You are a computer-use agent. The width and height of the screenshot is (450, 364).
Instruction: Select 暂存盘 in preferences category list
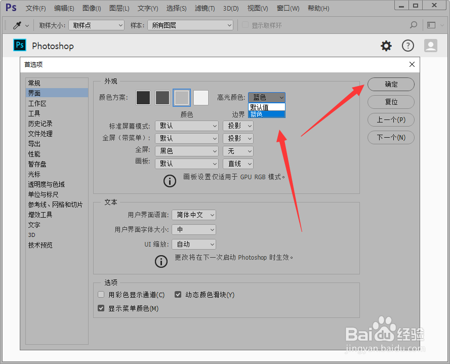pos(57,164)
